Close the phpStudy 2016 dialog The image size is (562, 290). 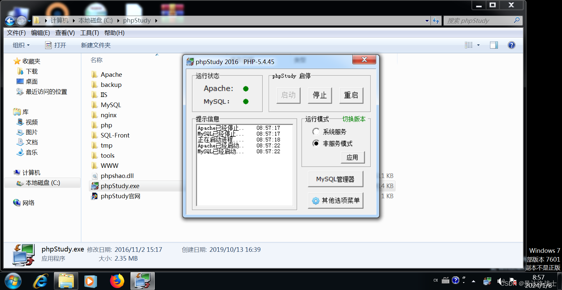pos(364,59)
